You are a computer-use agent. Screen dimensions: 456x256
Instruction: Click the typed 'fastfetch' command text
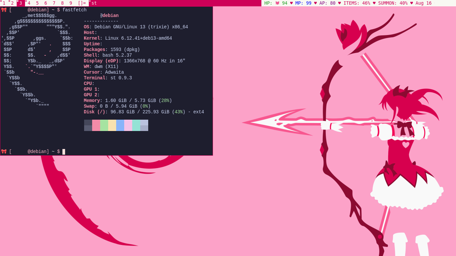(74, 10)
